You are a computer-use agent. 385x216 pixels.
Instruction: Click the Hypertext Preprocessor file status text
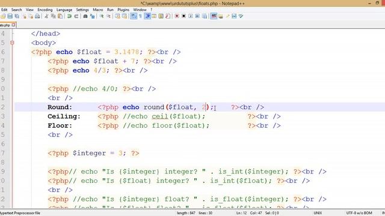click(20, 213)
